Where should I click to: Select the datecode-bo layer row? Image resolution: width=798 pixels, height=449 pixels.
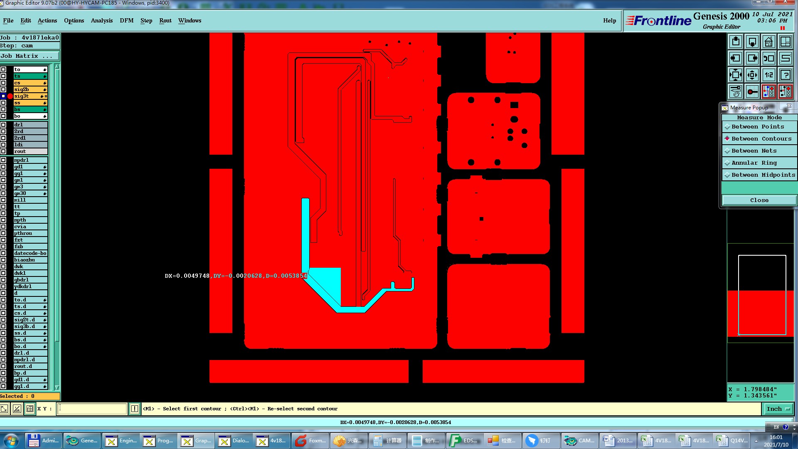click(x=30, y=253)
